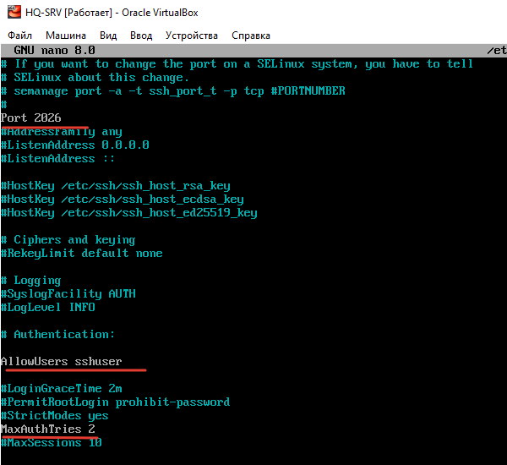Open the Ввод menu

click(141, 36)
